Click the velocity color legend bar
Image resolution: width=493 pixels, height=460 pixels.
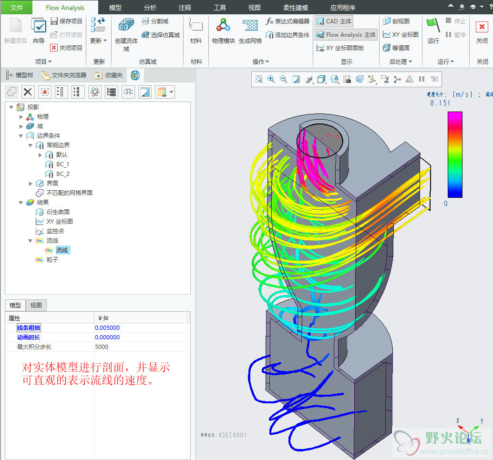[x=455, y=154]
